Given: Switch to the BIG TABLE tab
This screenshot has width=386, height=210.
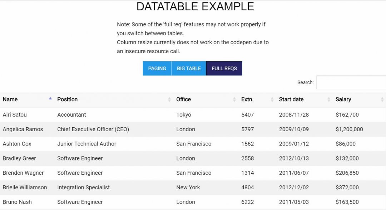Looking at the screenshot, I should point(189,68).
